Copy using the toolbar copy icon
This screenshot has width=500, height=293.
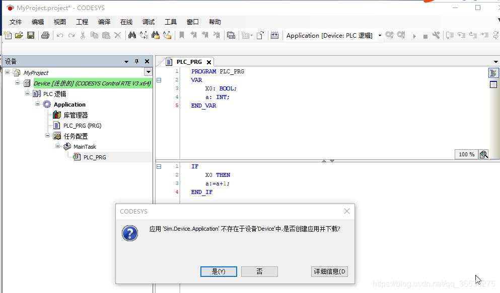pos(94,35)
